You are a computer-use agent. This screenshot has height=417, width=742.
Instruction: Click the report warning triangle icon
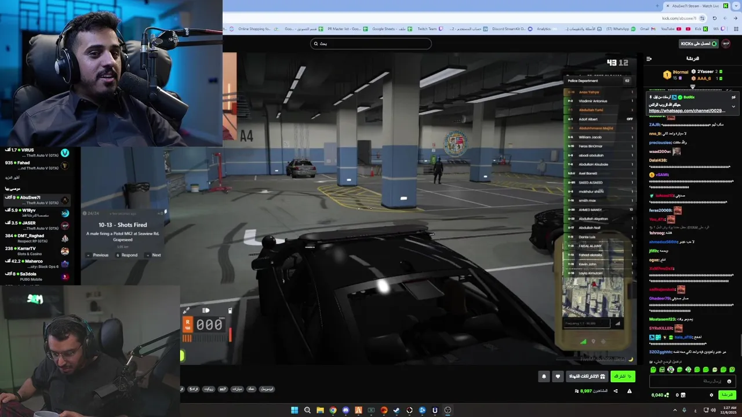tap(630, 391)
